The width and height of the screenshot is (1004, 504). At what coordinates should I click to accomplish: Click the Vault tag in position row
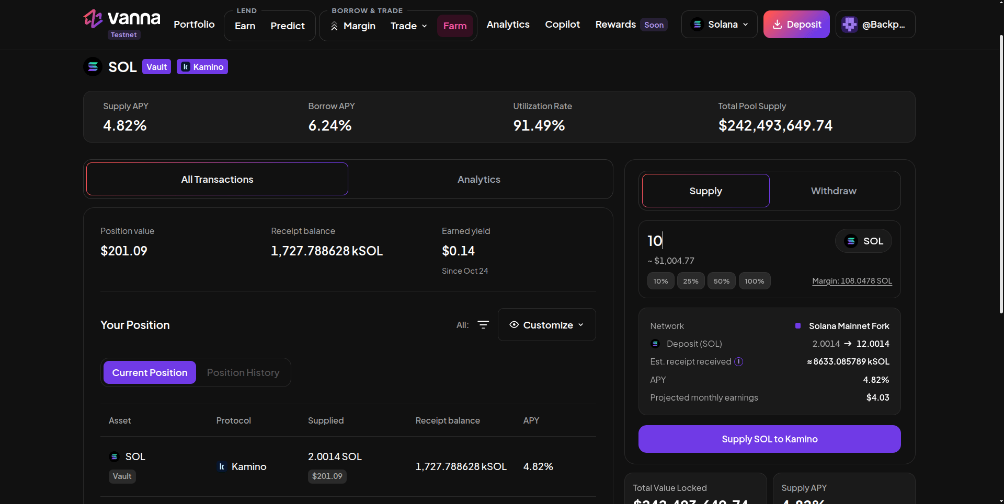[122, 476]
